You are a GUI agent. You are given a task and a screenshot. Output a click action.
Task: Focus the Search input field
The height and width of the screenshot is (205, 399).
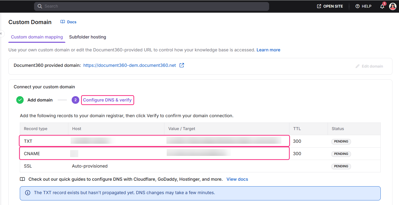pos(151,6)
